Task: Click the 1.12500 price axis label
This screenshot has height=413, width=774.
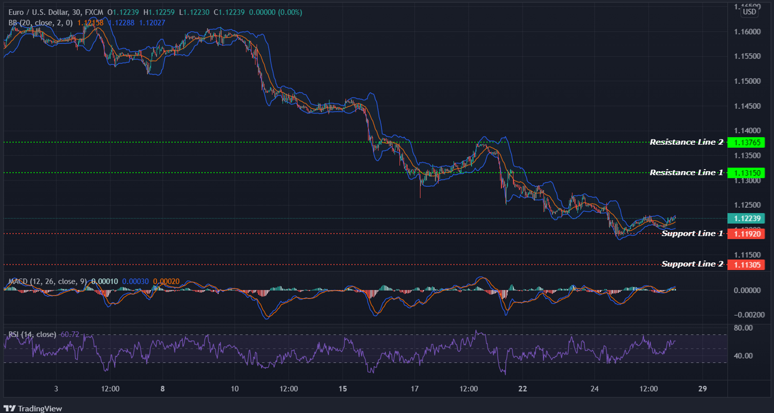Action: tap(747, 205)
